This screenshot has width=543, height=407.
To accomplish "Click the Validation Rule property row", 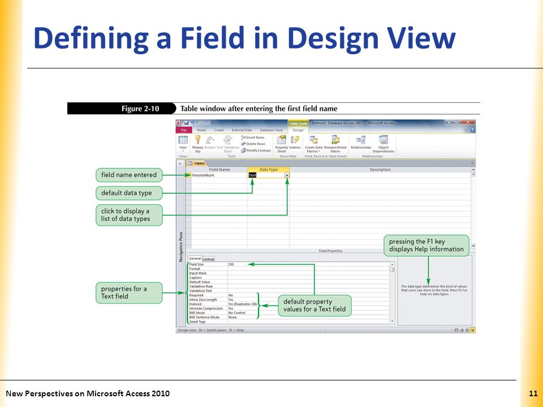I will (289, 287).
